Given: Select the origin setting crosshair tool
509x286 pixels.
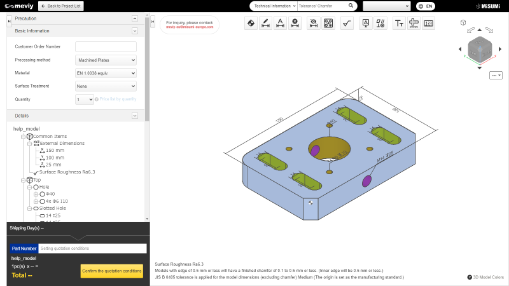Looking at the screenshot, I should pyautogui.click(x=251, y=24).
